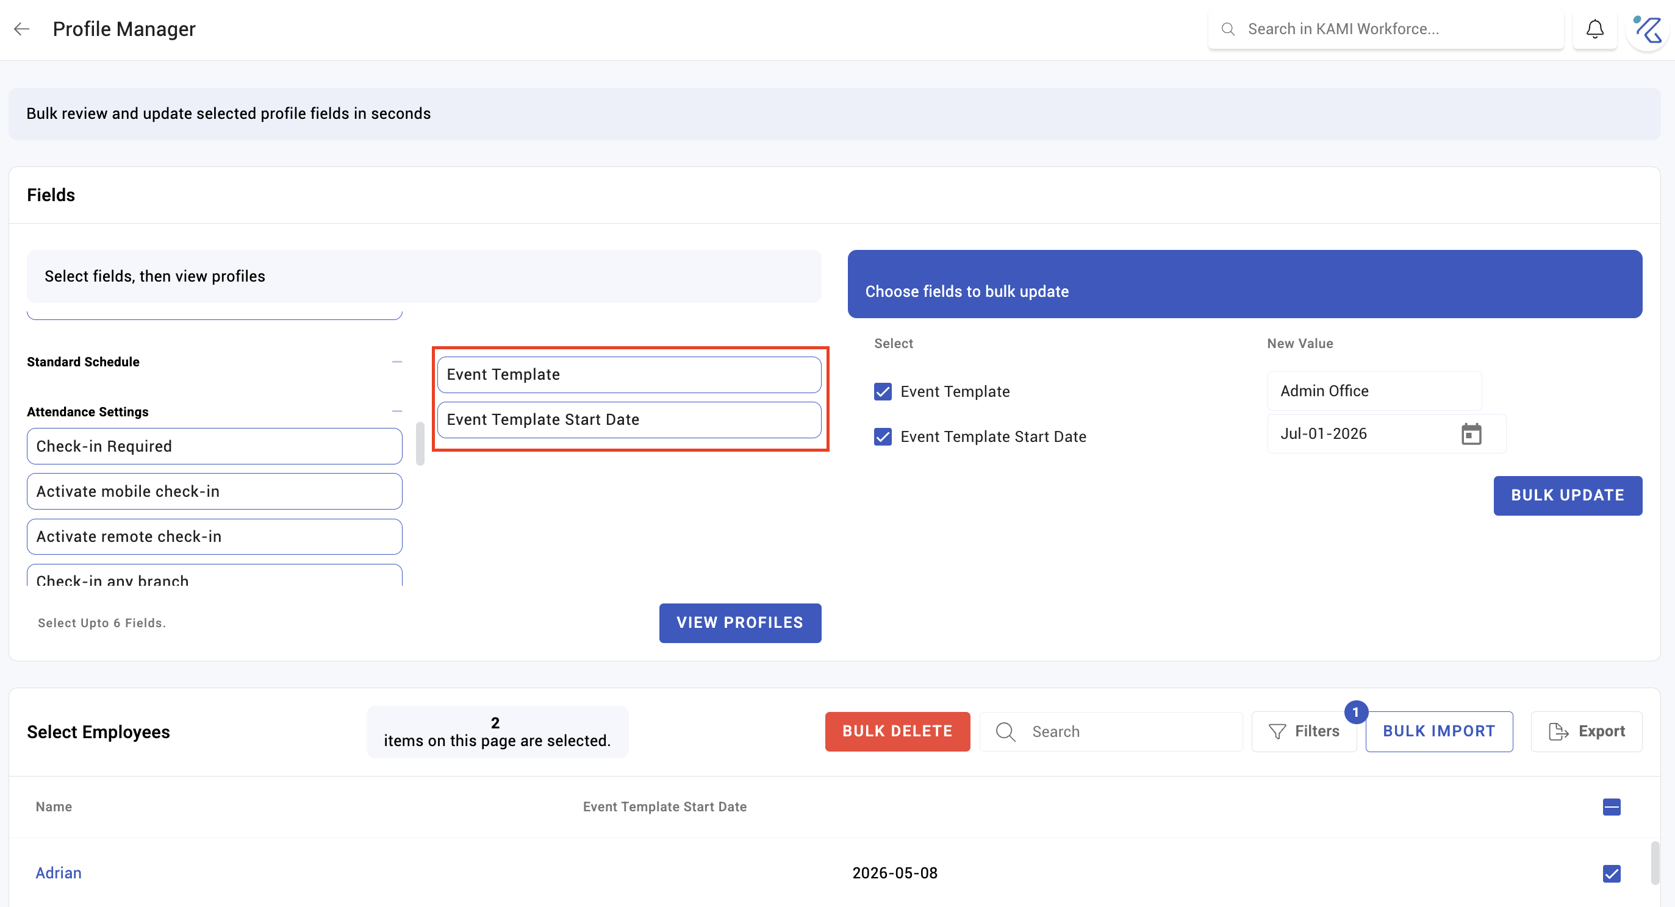This screenshot has height=907, width=1675.
Task: Open the notifications bell
Action: (x=1594, y=29)
